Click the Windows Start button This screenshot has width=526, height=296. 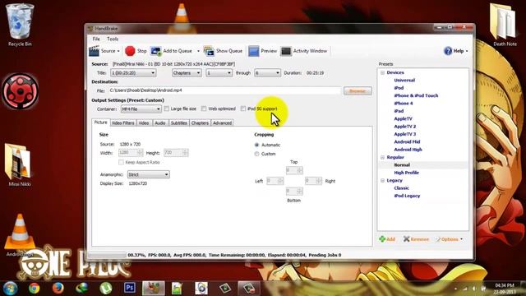[x=11, y=289]
